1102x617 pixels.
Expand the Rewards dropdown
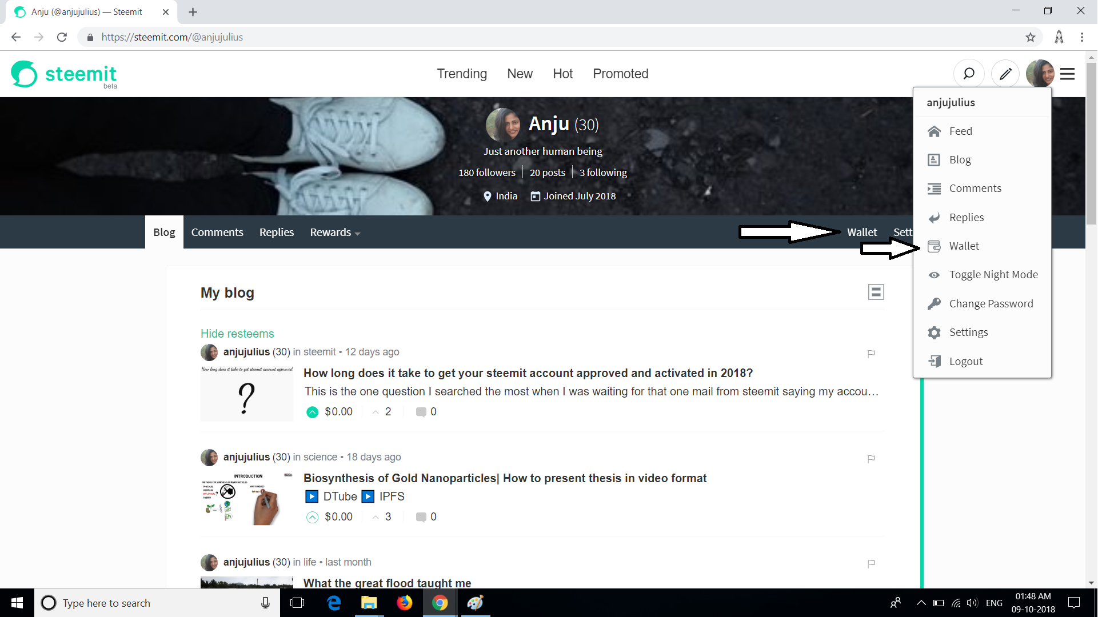(336, 233)
